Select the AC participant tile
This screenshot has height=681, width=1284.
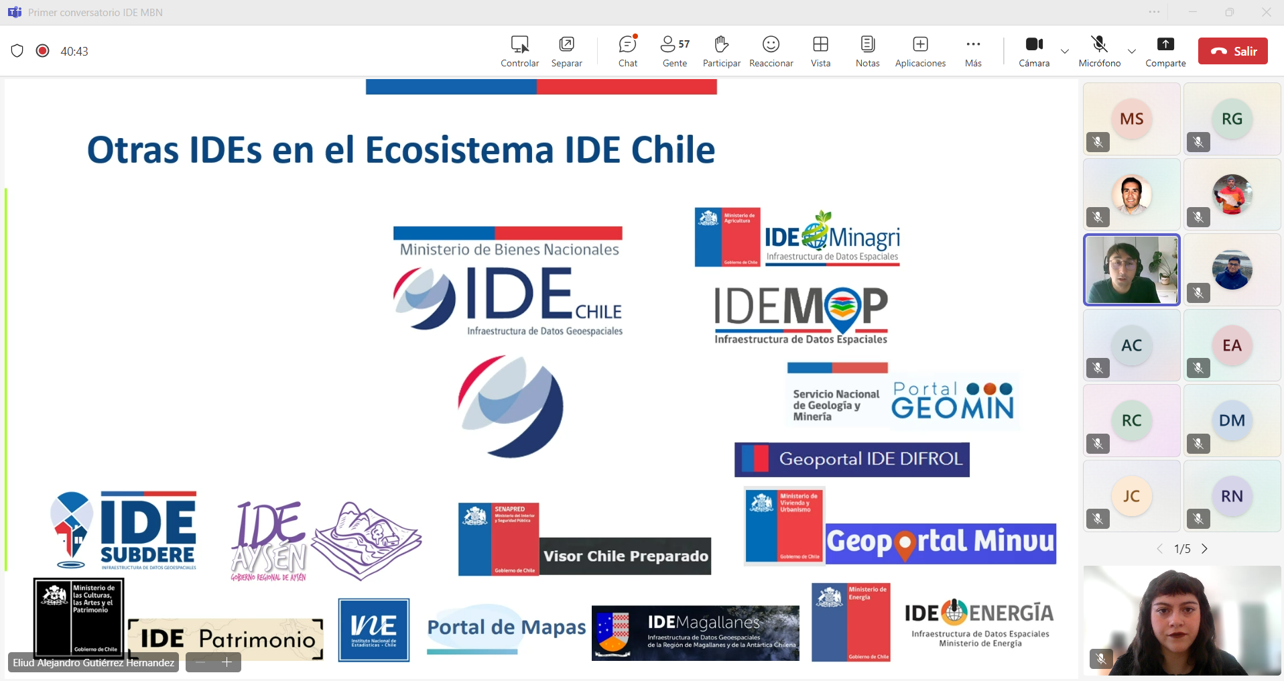point(1132,345)
